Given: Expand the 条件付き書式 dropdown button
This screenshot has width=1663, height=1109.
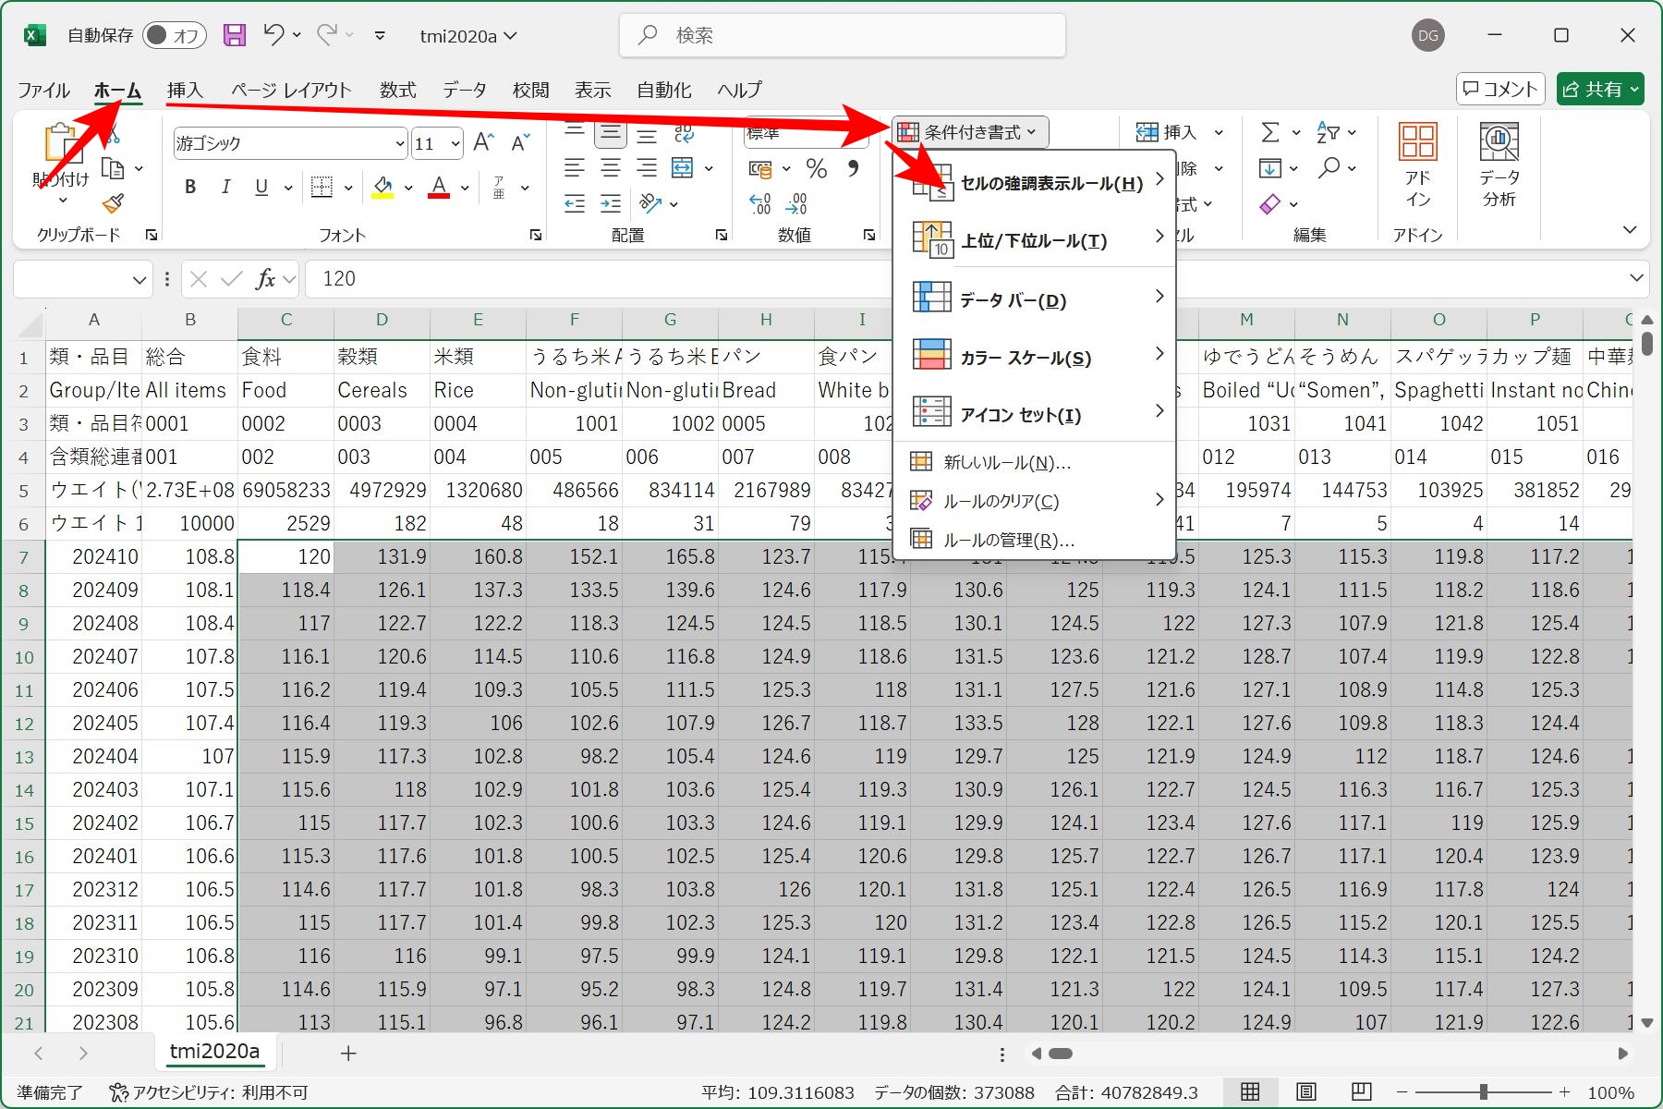Looking at the screenshot, I should click(971, 132).
